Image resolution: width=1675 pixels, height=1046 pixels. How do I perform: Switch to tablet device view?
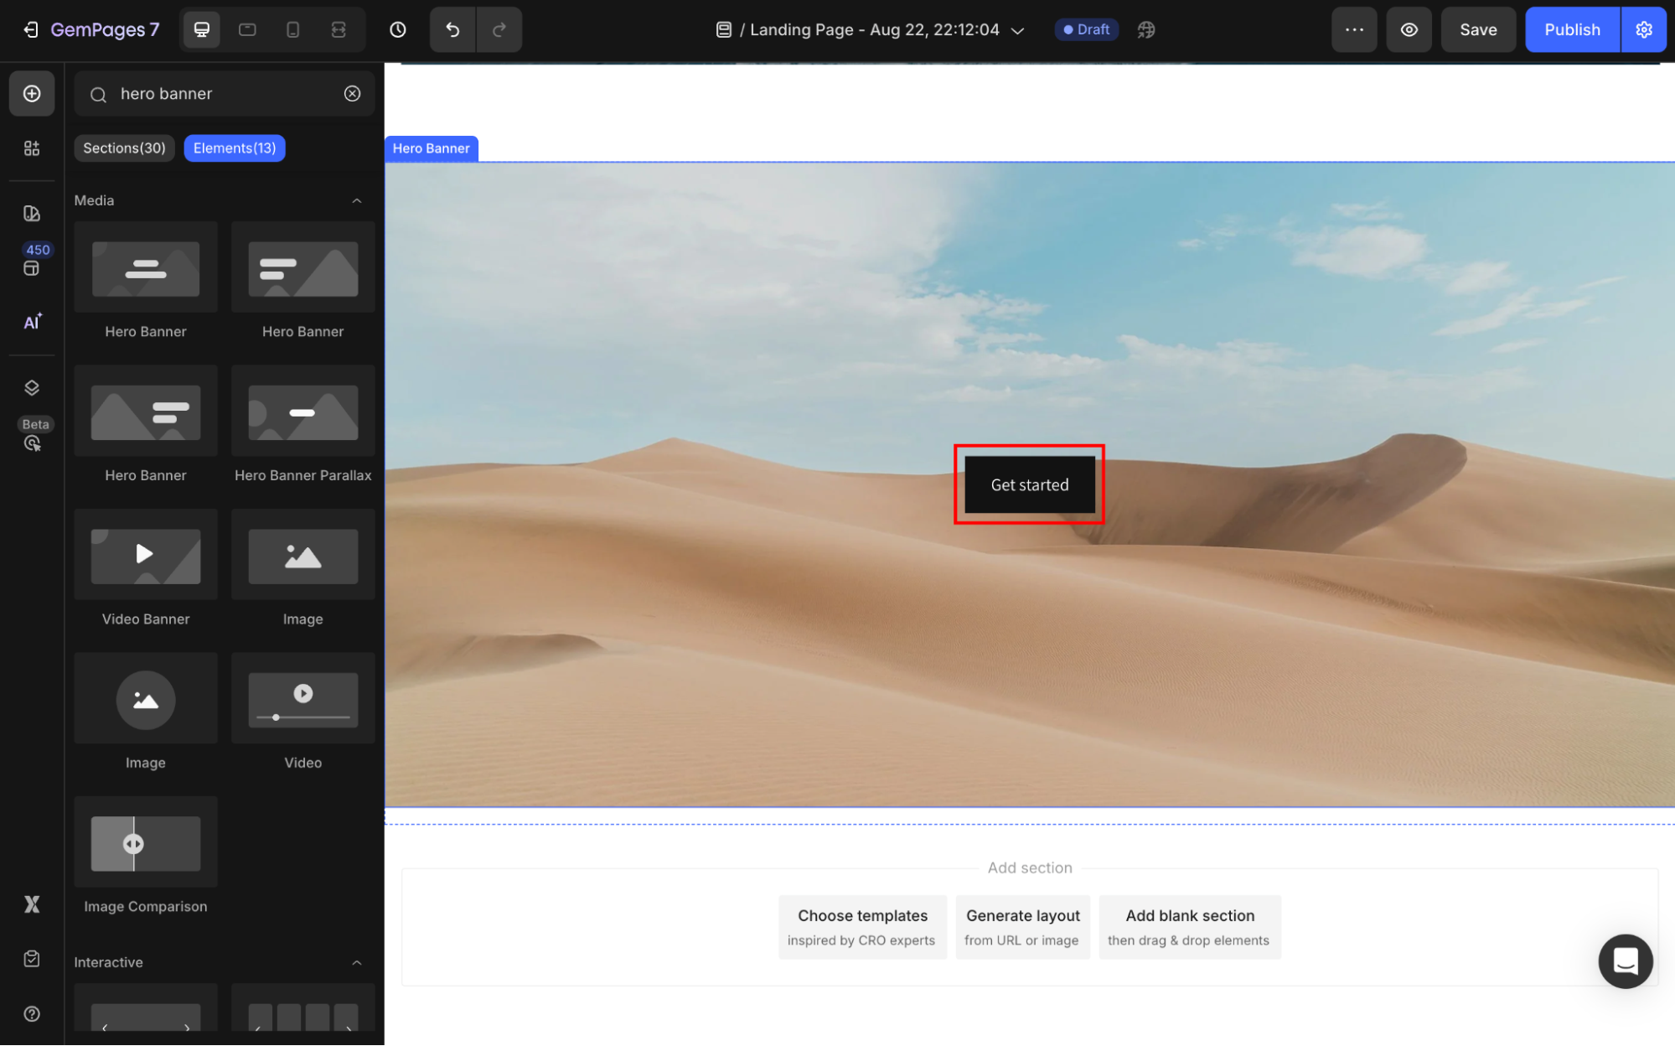pos(247,30)
